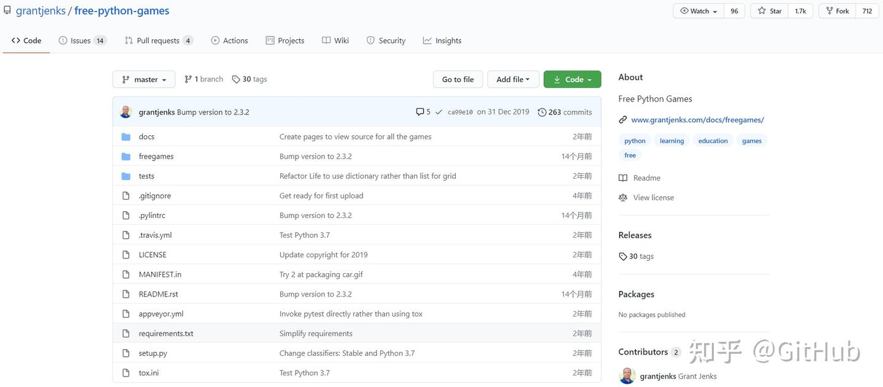
Task: Switch to the Code tab
Action: [x=26, y=40]
